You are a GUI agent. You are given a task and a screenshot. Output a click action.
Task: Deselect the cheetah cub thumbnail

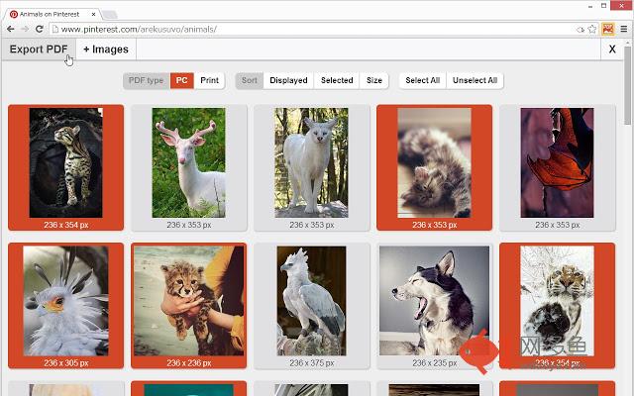pos(189,306)
